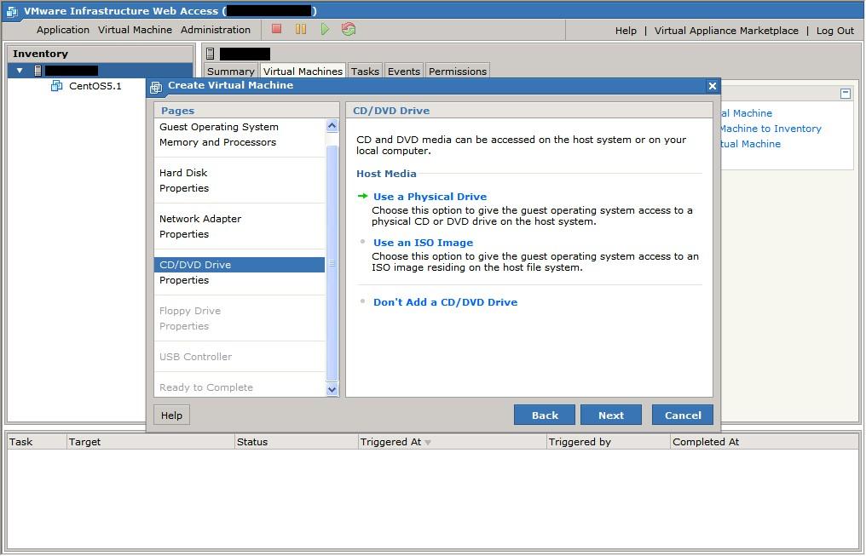Screen dimensions: 866x556
Task: Choose Use an ISO Image option
Action: (x=423, y=243)
